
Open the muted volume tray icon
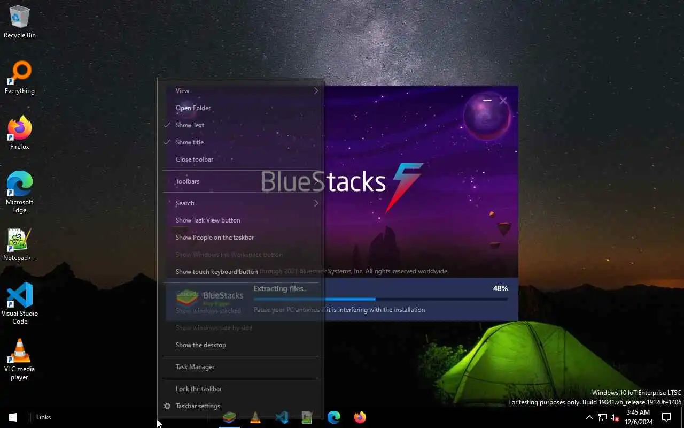point(615,417)
